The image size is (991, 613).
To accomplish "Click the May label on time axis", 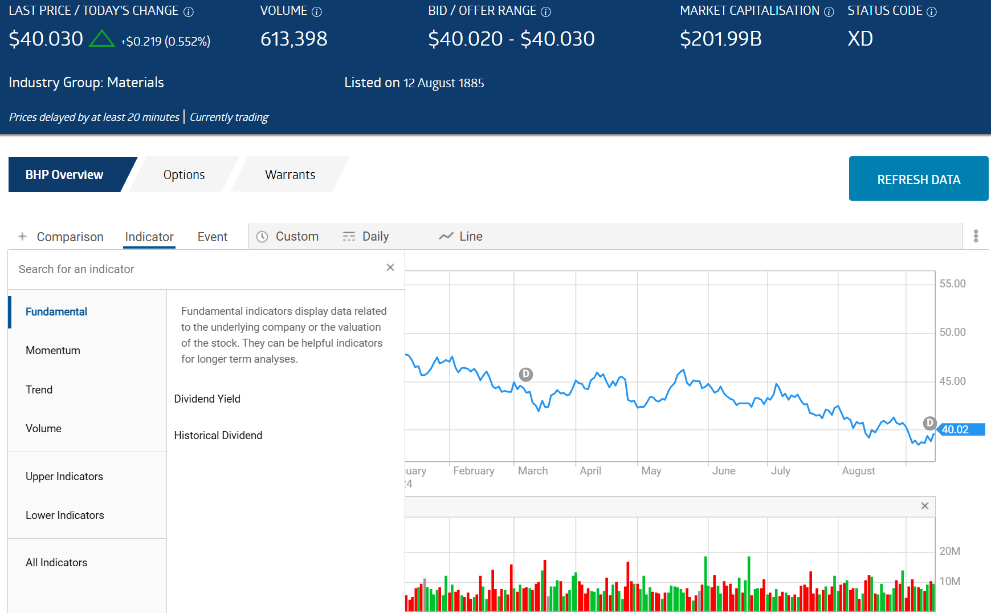I will coord(651,471).
